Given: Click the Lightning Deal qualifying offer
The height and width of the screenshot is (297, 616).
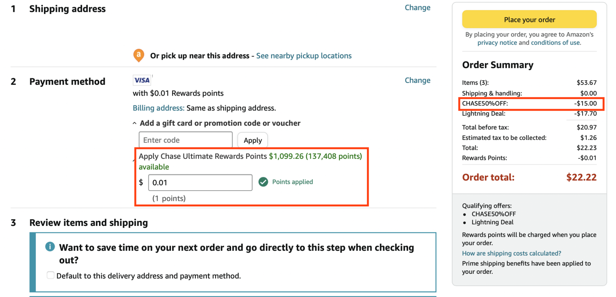Looking at the screenshot, I should coord(492,222).
